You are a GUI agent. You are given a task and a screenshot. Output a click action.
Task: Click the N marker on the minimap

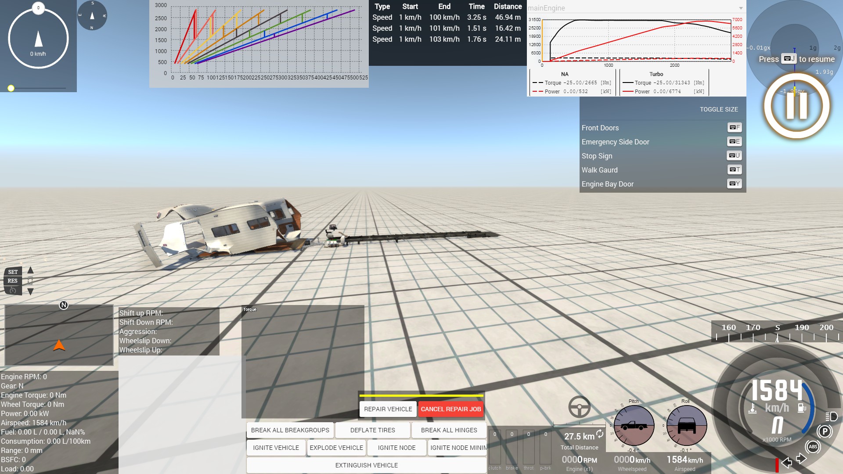click(64, 305)
